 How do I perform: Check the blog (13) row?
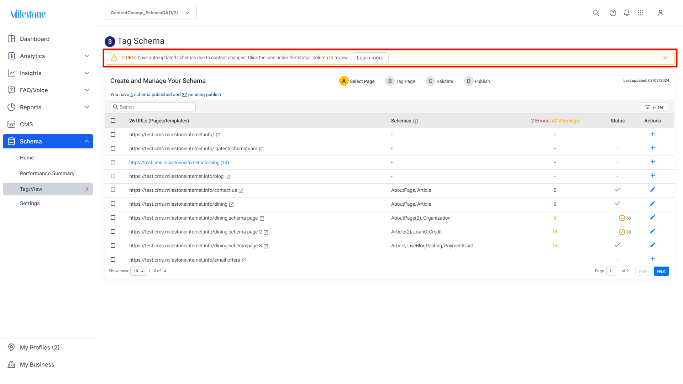point(113,162)
